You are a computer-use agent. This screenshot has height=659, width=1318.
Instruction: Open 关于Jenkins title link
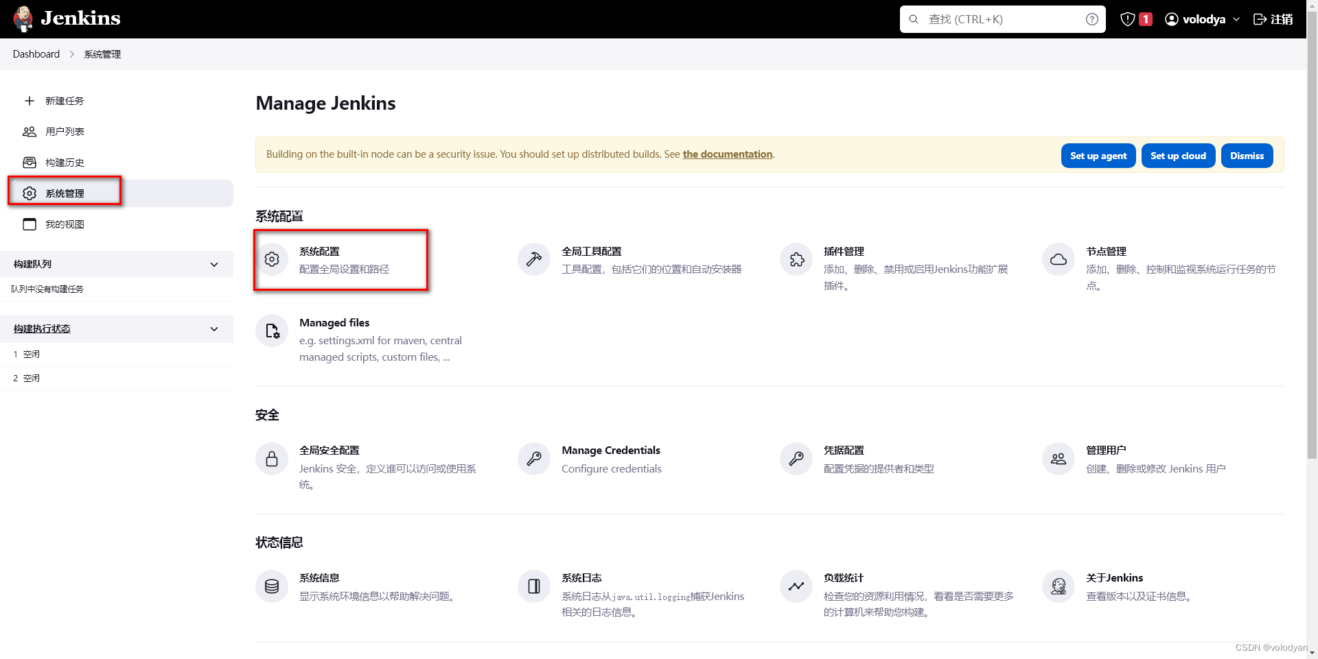point(1114,578)
